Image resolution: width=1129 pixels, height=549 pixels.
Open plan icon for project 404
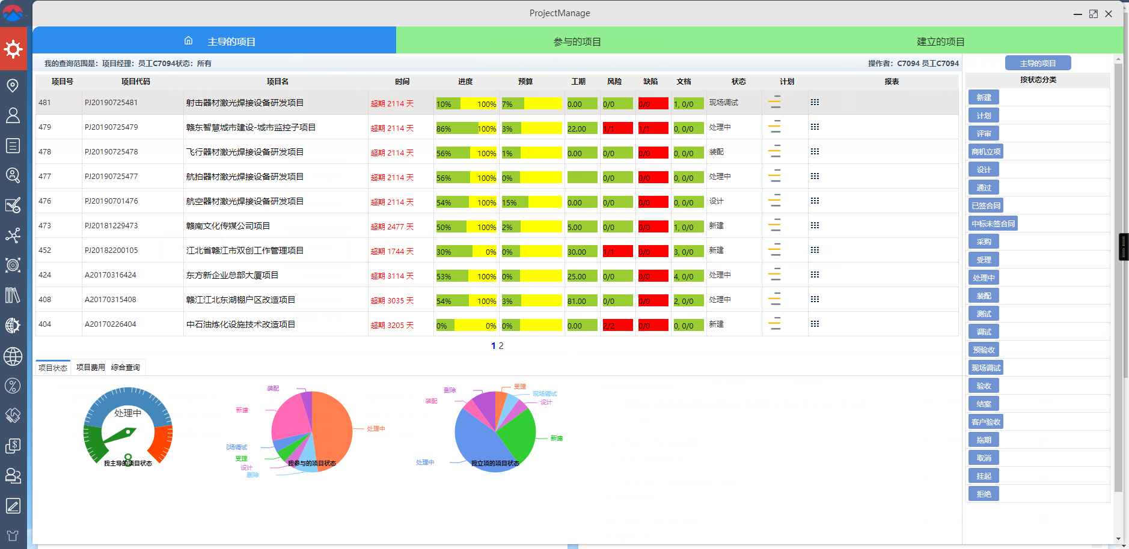point(775,324)
